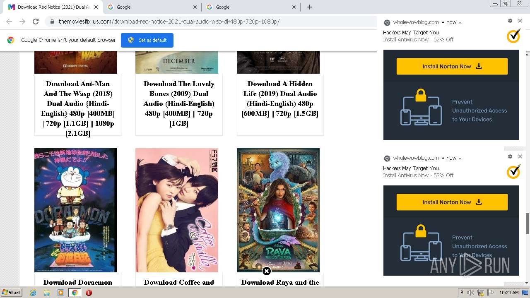Close the first Google tab
The width and height of the screenshot is (530, 298).
click(195, 7)
